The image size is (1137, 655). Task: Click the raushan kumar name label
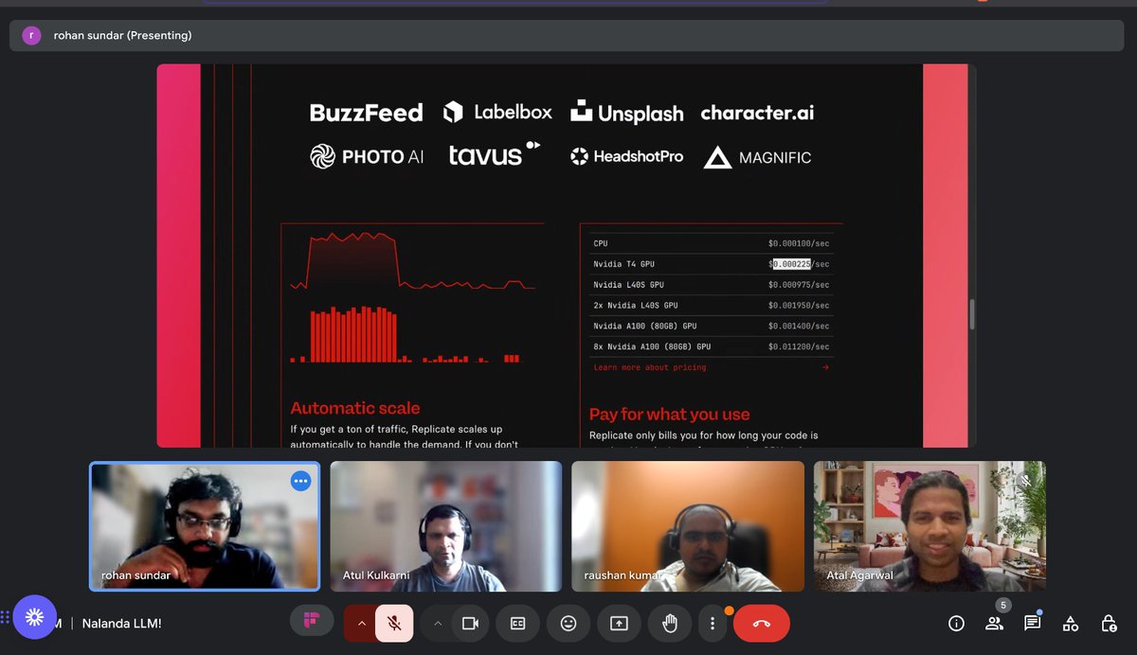[x=621, y=575]
